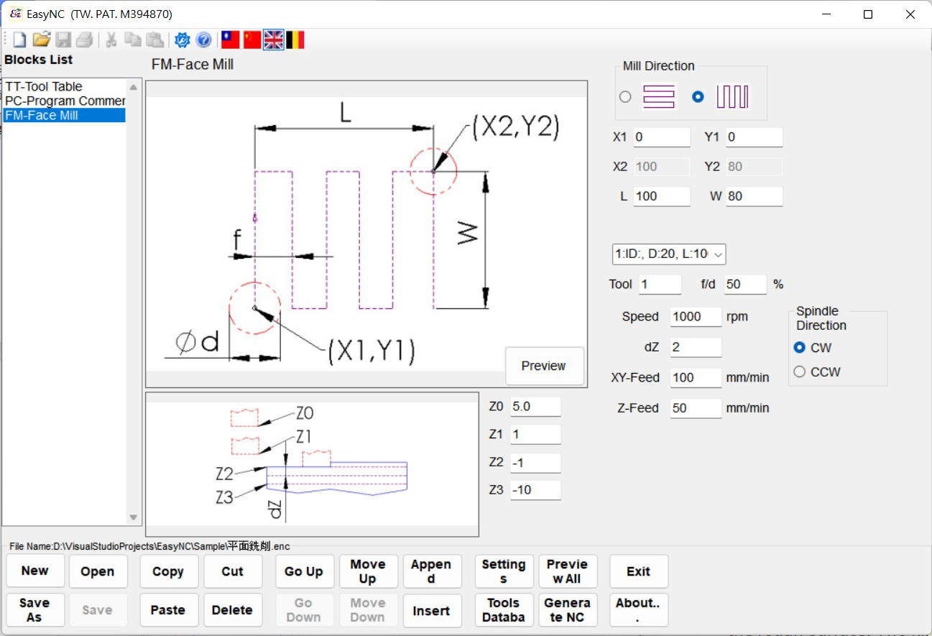Click the X1 input field

click(x=662, y=137)
